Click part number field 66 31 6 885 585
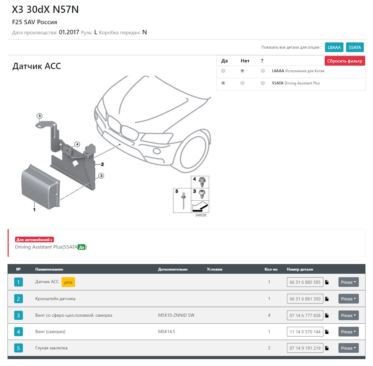The image size is (373, 366). point(305,282)
